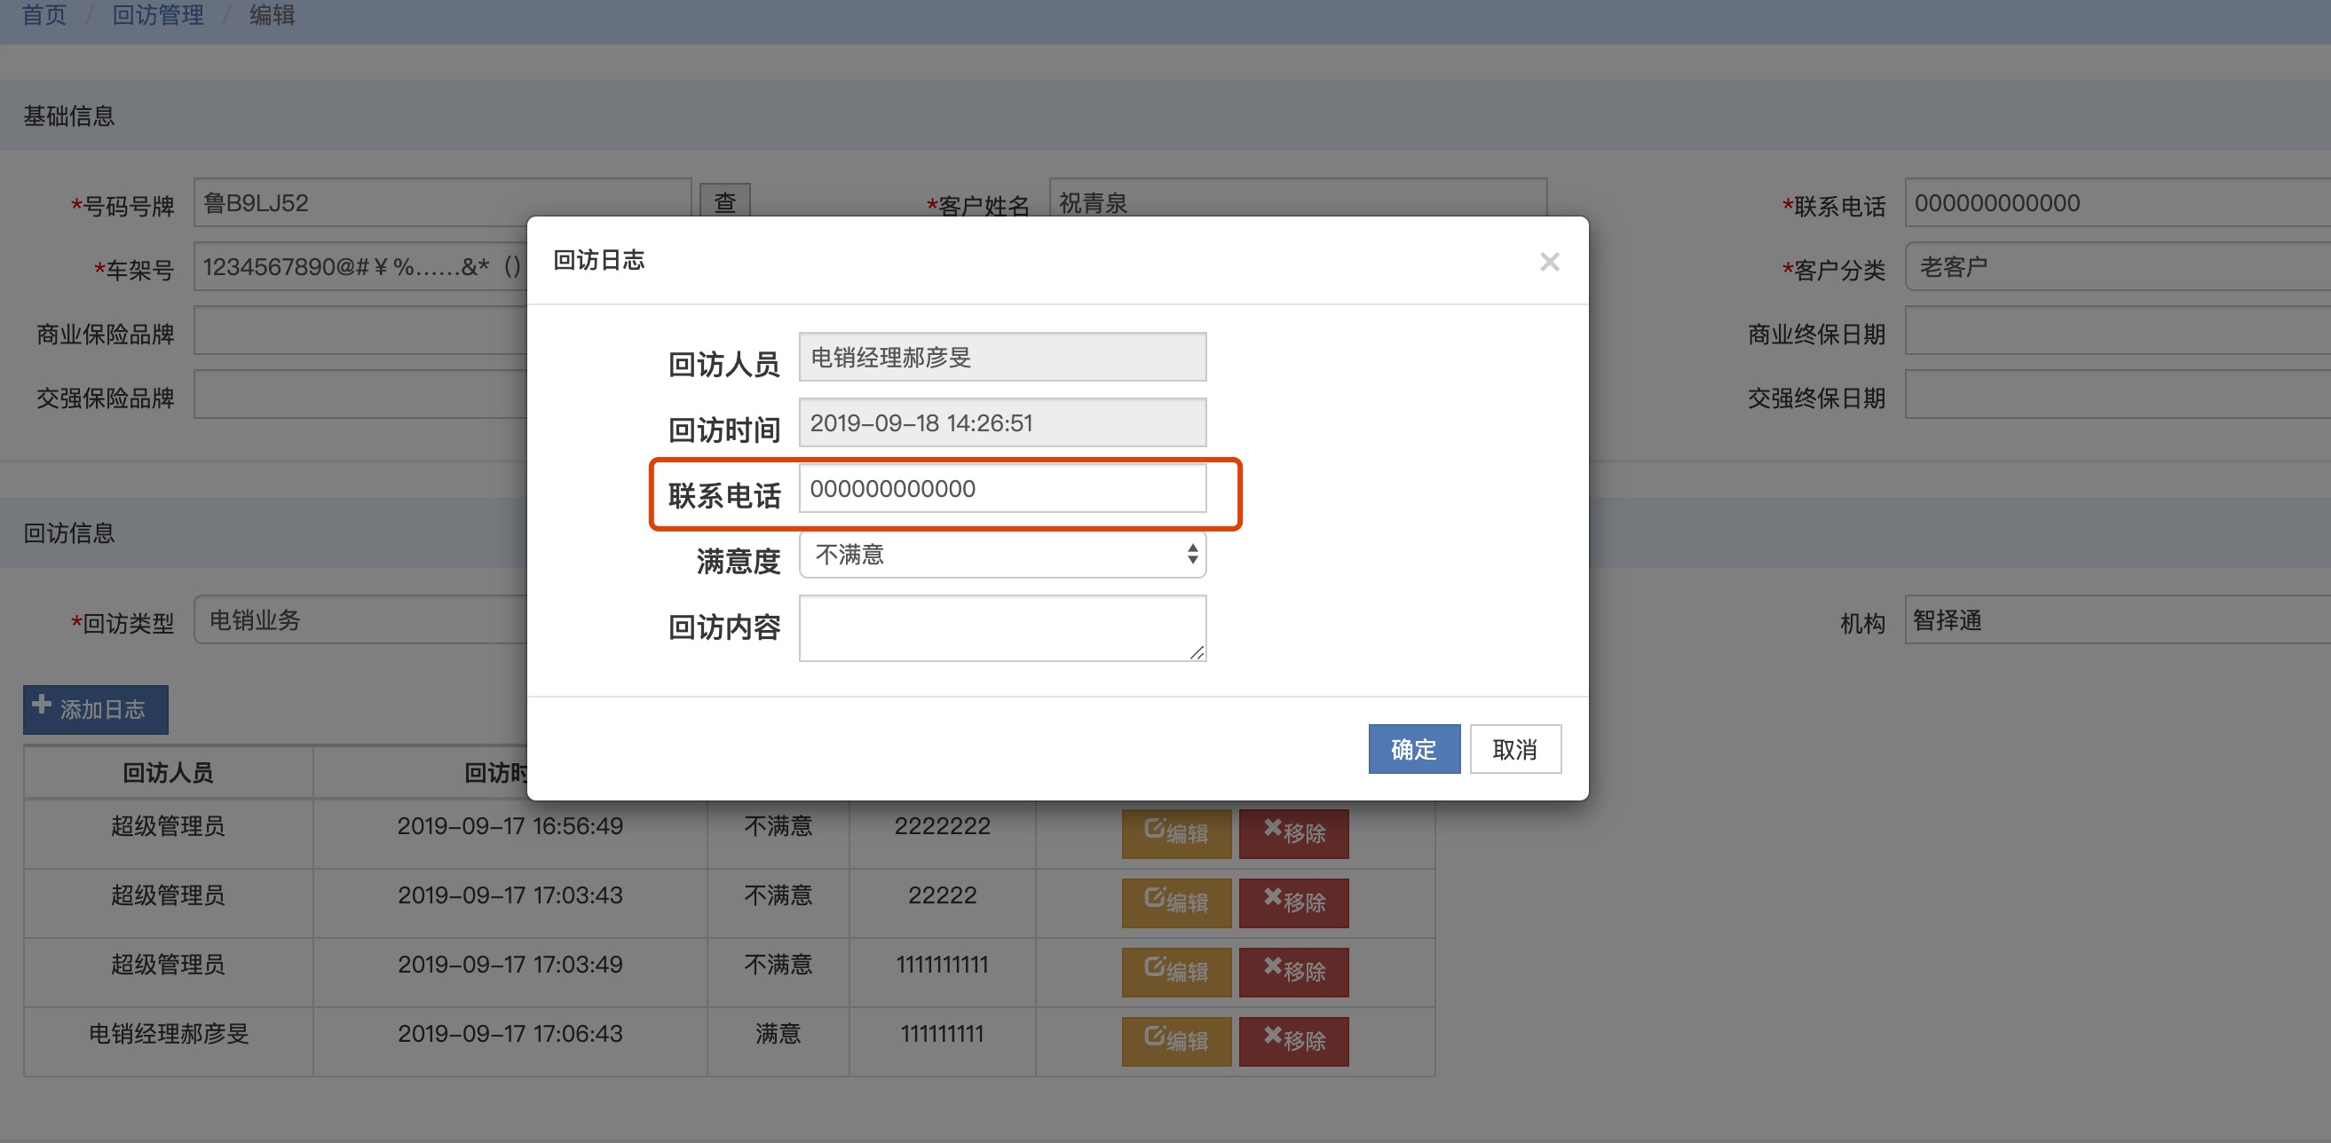2331x1143 pixels.
Task: Click the 回访内容 text area
Action: (1001, 627)
